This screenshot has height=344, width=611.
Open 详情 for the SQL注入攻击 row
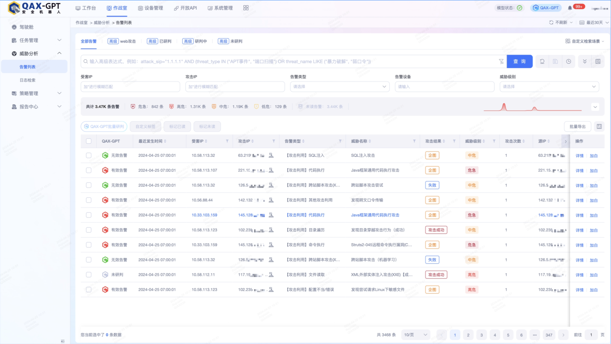click(580, 156)
